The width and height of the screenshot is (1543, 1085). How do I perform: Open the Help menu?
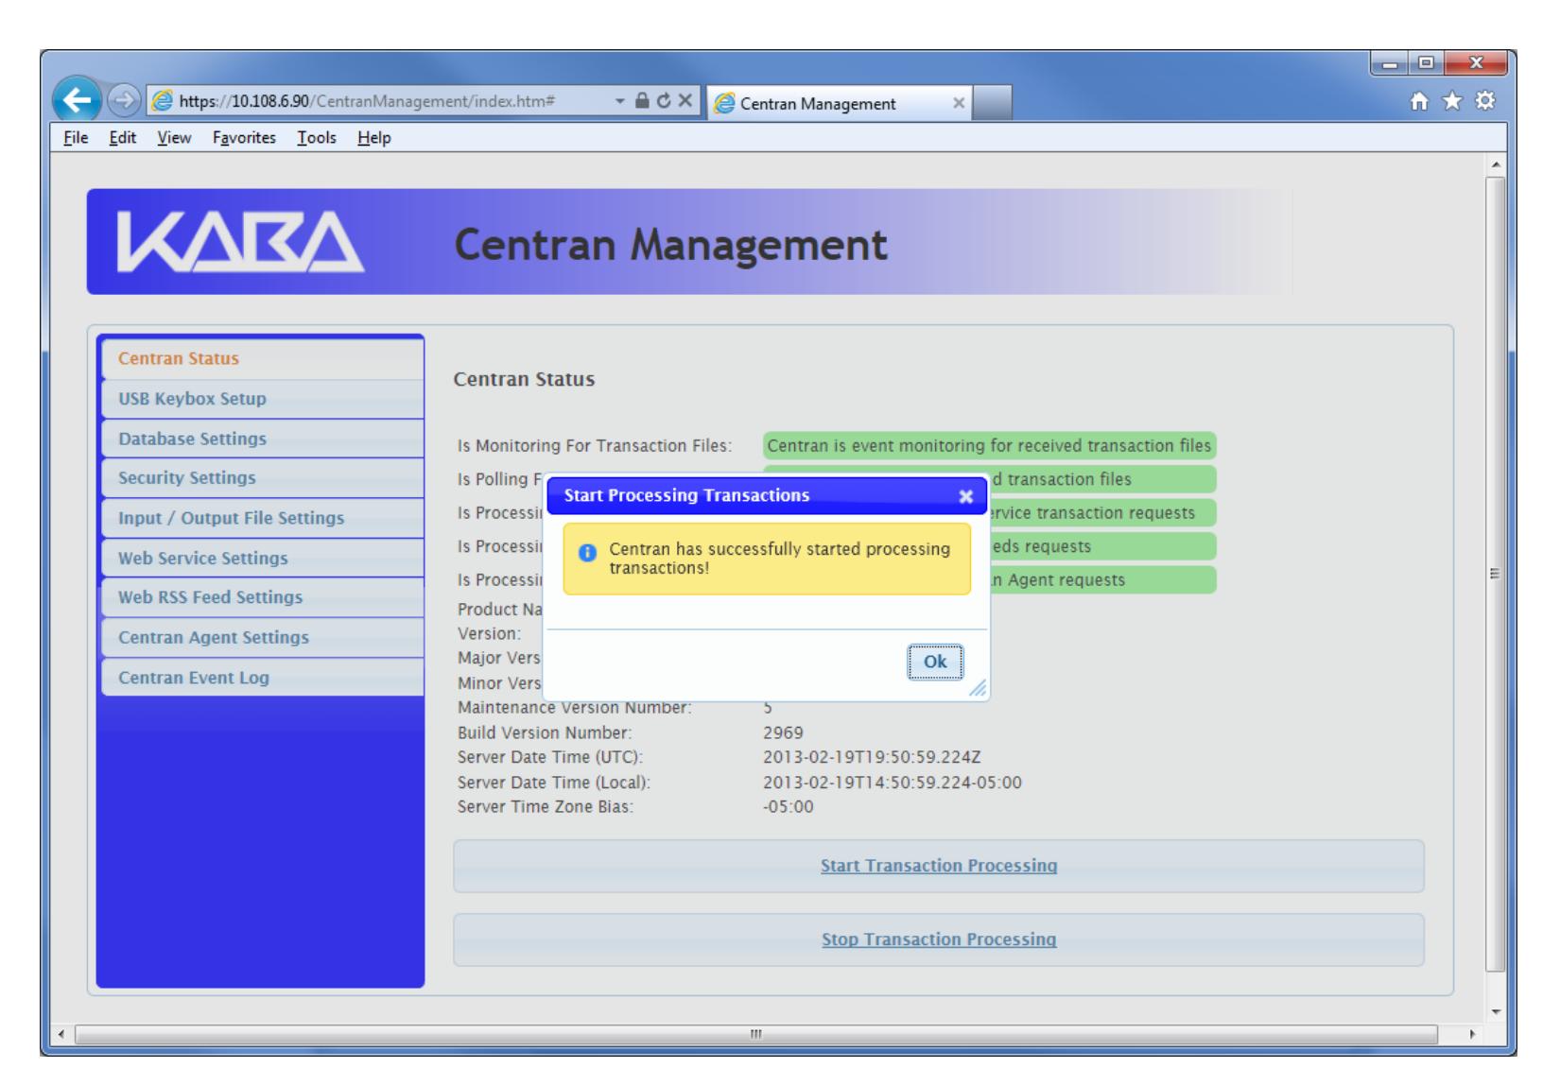(x=374, y=138)
